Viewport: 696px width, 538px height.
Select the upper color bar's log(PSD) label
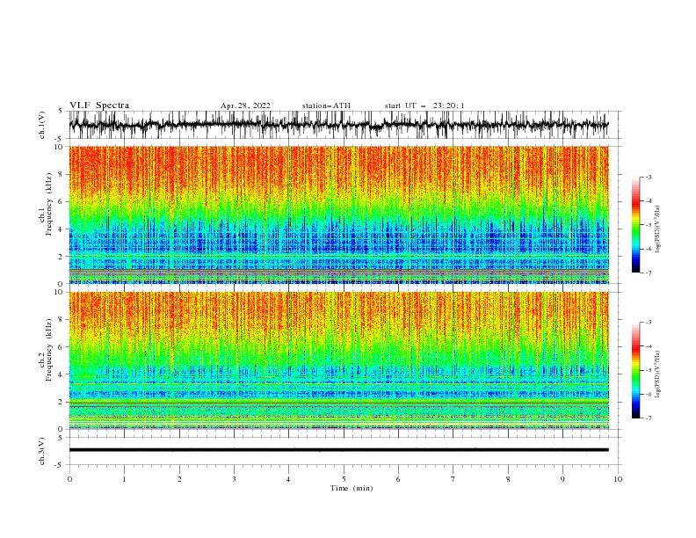(x=658, y=229)
